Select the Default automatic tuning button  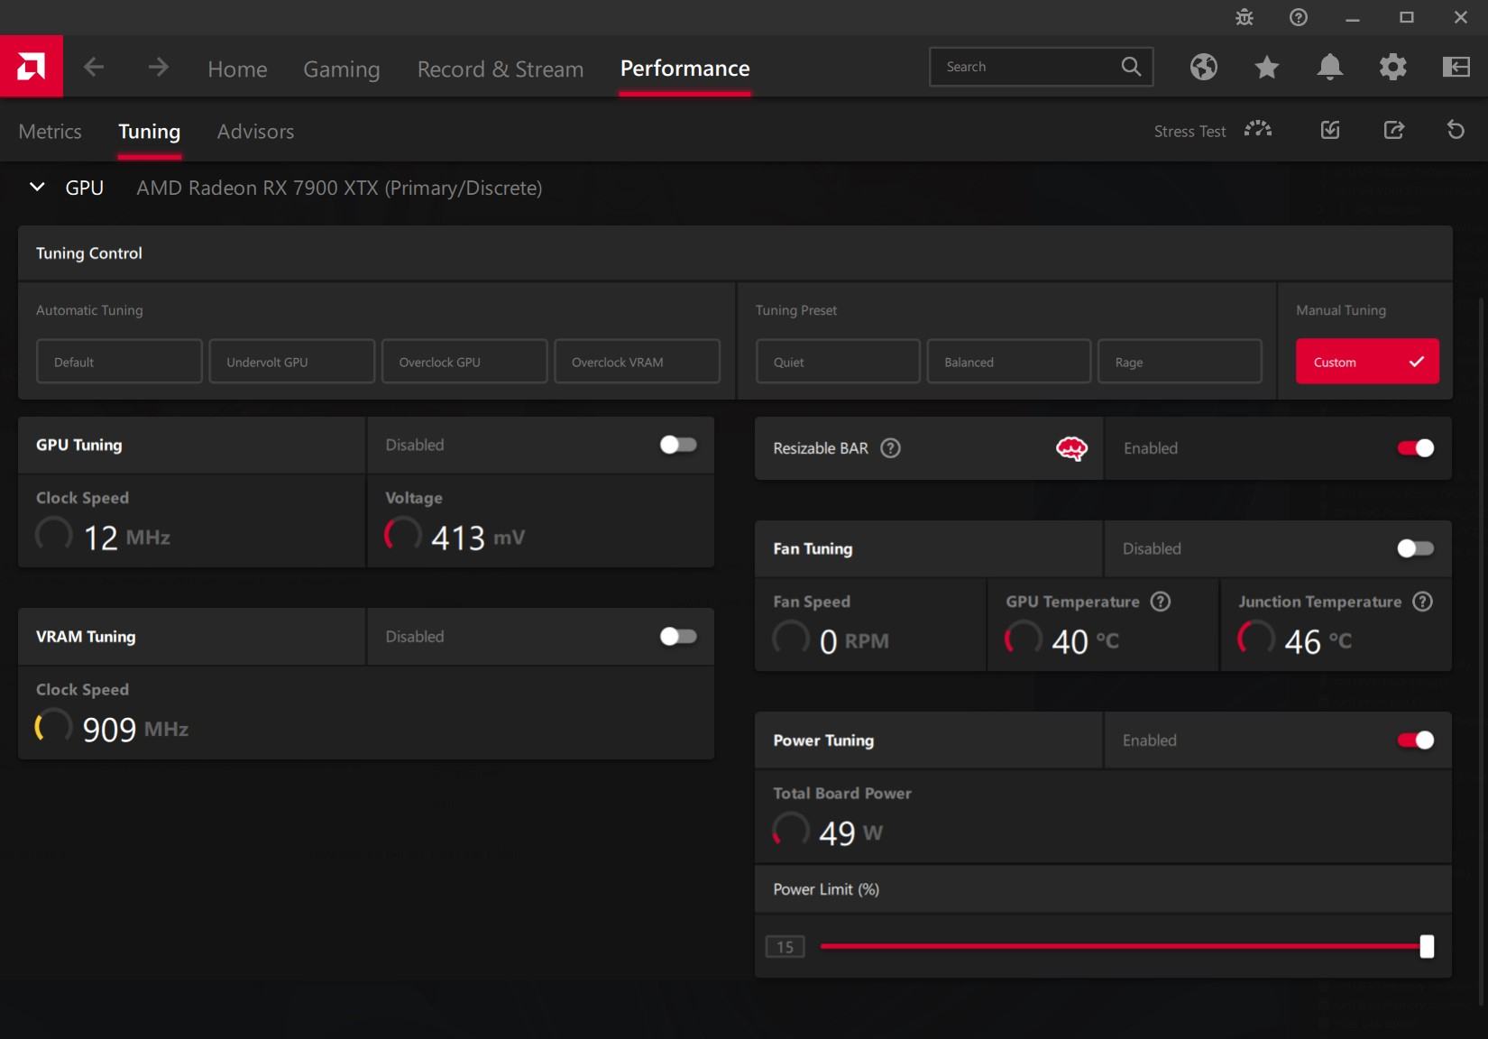tap(119, 362)
